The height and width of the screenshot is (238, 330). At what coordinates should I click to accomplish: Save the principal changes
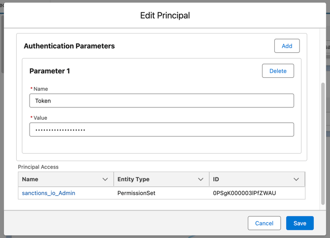point(299,223)
